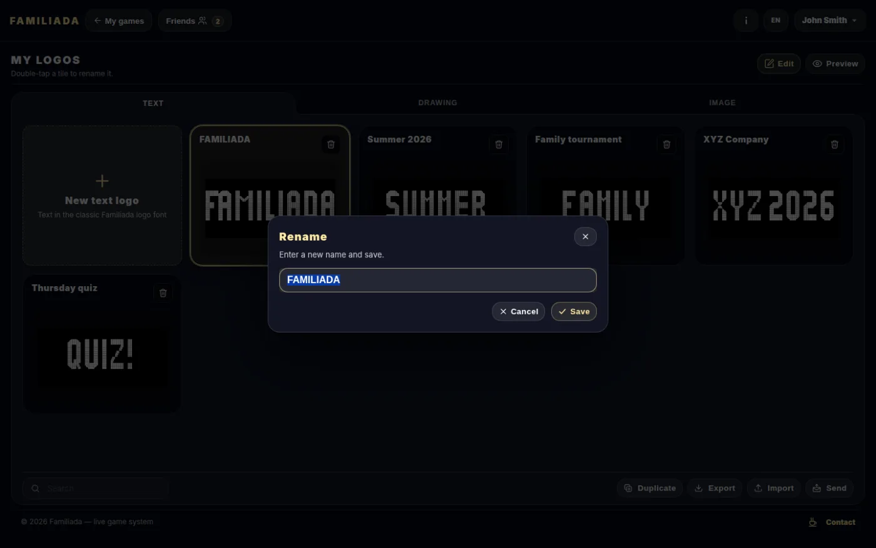This screenshot has width=876, height=548.
Task: Delete the FAMILIADA logo tile
Action: (331, 145)
